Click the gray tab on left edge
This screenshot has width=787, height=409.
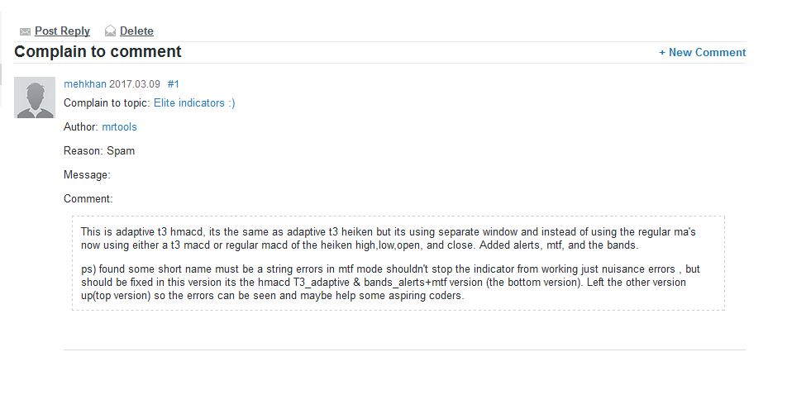coord(2,74)
